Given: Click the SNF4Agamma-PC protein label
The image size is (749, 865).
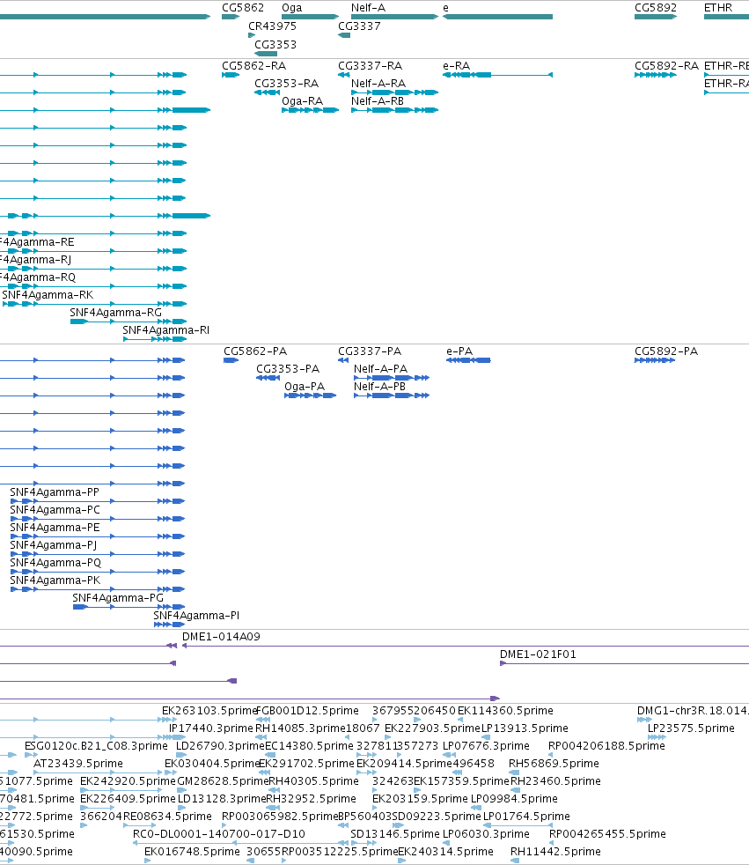Looking at the screenshot, I should [55, 509].
